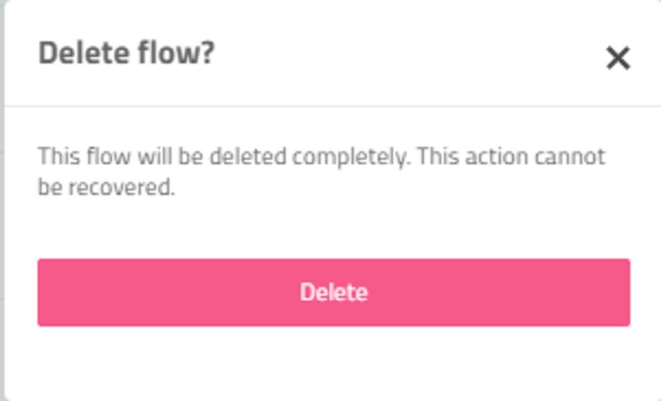Dismiss the dialog using the X icon
Image resolution: width=661 pixels, height=401 pixels.
[x=618, y=59]
